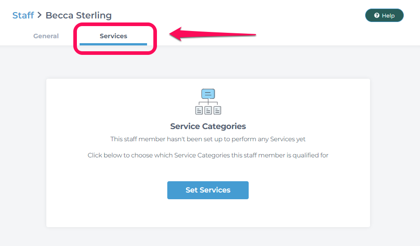The image size is (420, 246).
Task: Click the red arrow pointing at Services
Action: (213, 34)
